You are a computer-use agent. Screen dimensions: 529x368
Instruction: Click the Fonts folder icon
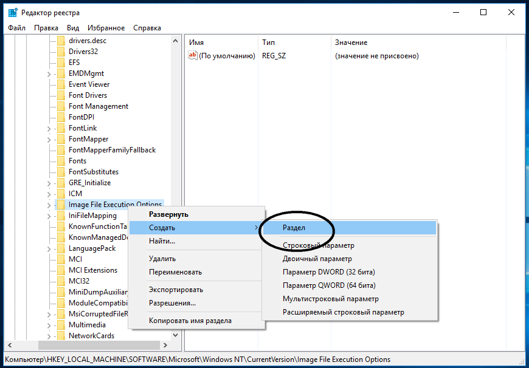pos(61,161)
